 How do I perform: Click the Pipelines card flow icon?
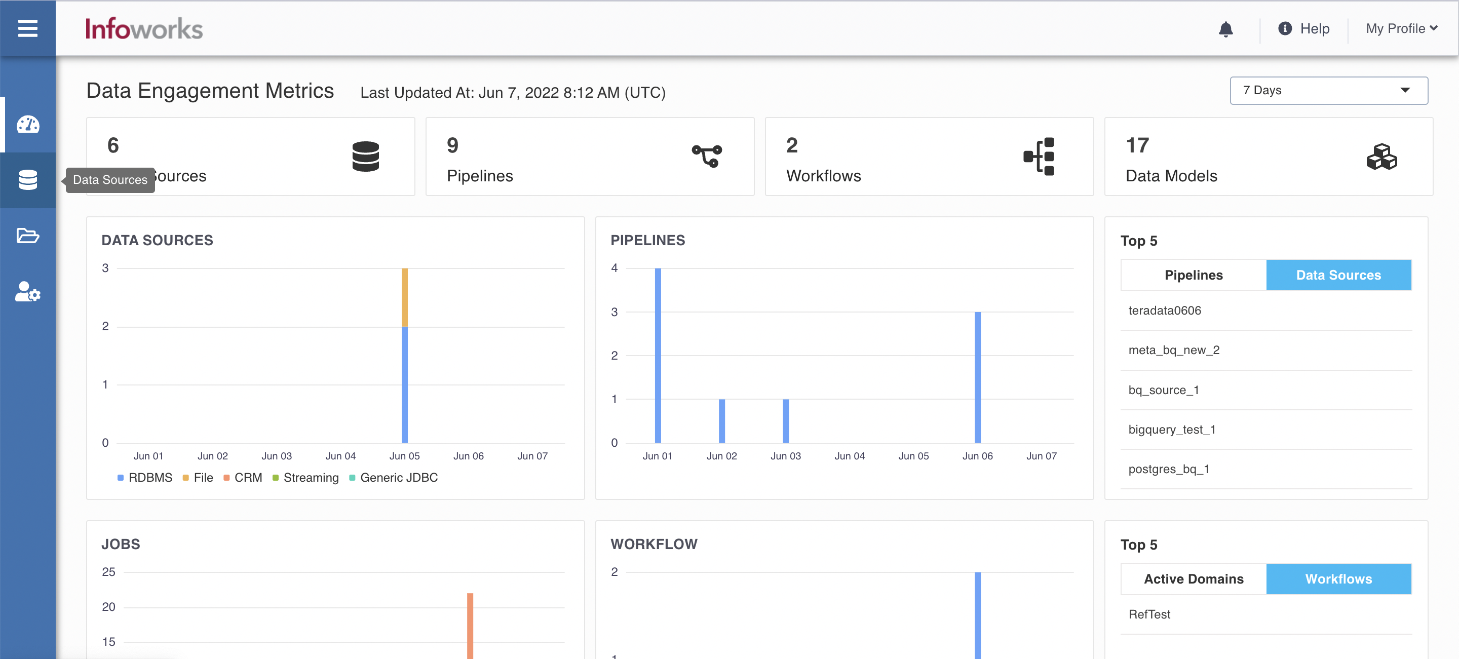click(707, 156)
